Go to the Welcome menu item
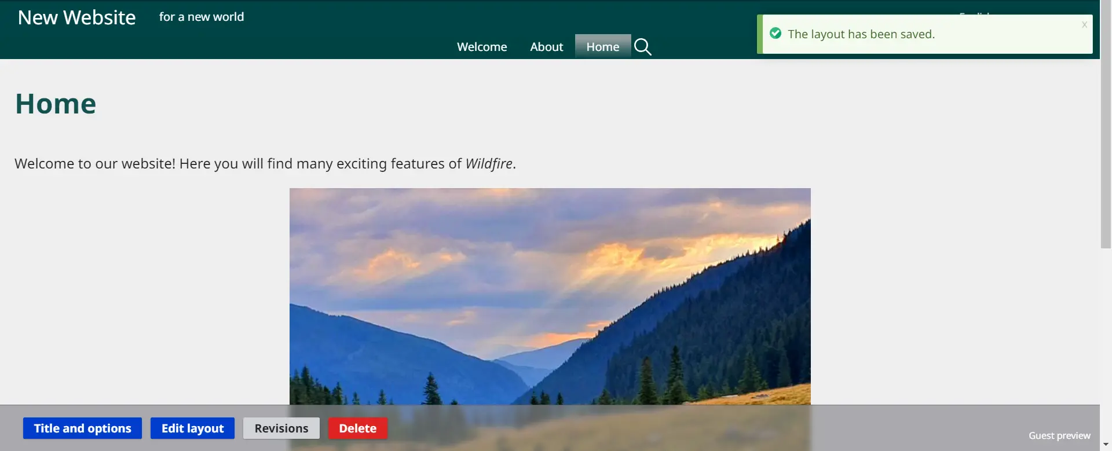Screen dimensions: 1112x451 click(481, 47)
